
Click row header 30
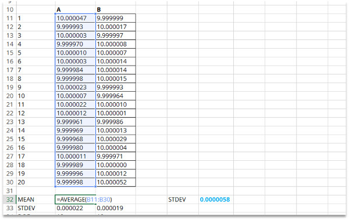[9, 182]
